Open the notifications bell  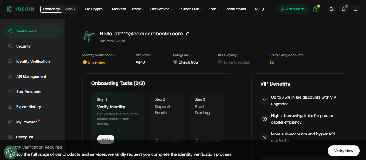tap(343, 9)
